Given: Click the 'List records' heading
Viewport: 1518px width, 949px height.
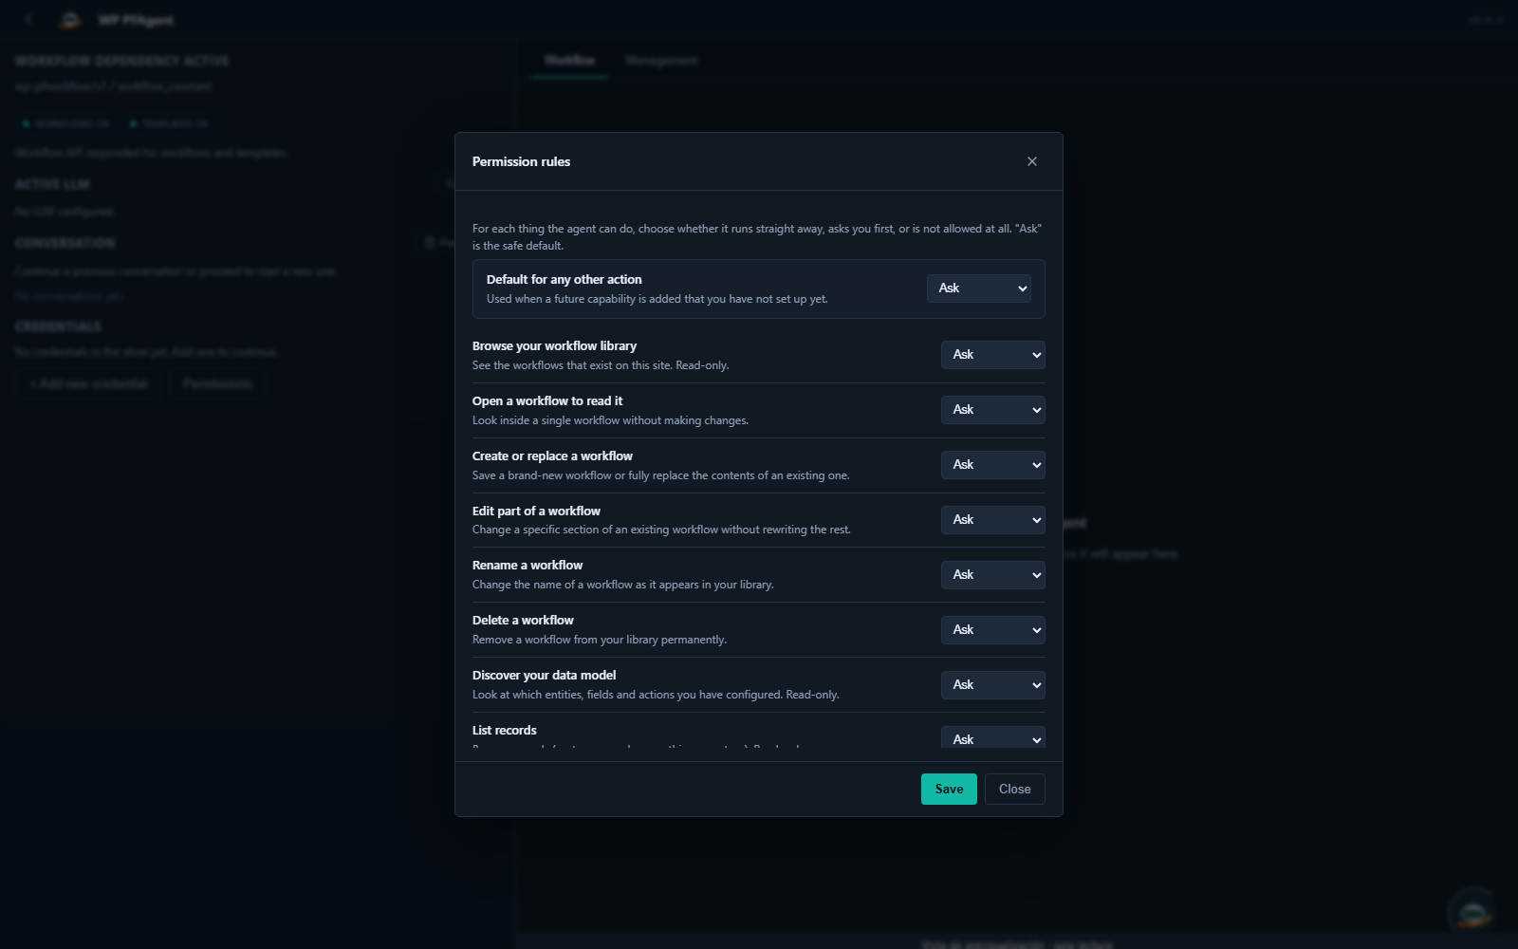Looking at the screenshot, I should pyautogui.click(x=505, y=731).
